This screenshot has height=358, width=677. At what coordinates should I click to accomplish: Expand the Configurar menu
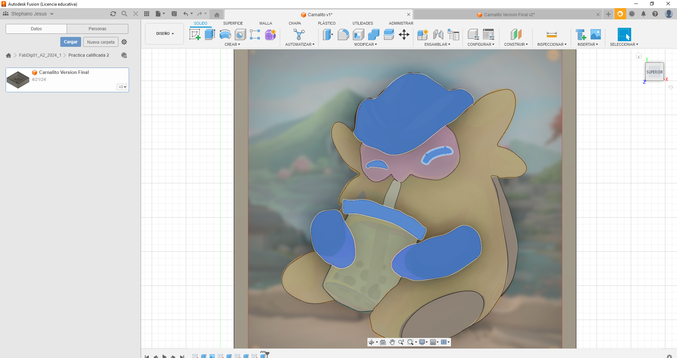[481, 44]
